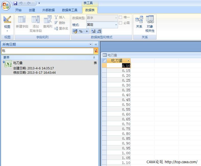Image resolution: width=201 pixels, height=166 pixels.
Task: Collapse the navigation pane with double-chevron
Action: tap(96, 44)
